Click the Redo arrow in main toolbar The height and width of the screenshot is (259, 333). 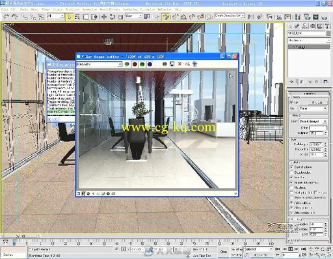(15, 17)
